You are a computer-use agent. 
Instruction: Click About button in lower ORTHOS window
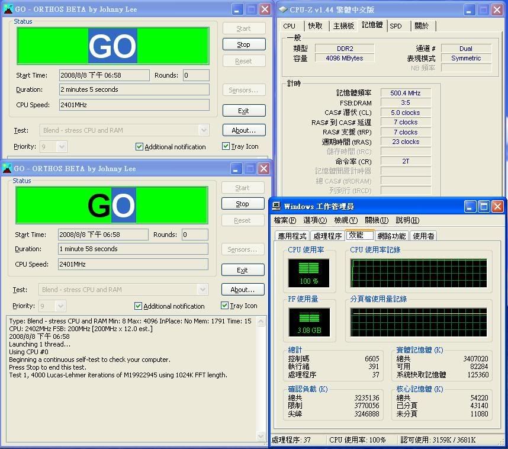243,290
